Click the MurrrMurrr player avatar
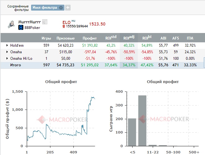 (x=11, y=24)
